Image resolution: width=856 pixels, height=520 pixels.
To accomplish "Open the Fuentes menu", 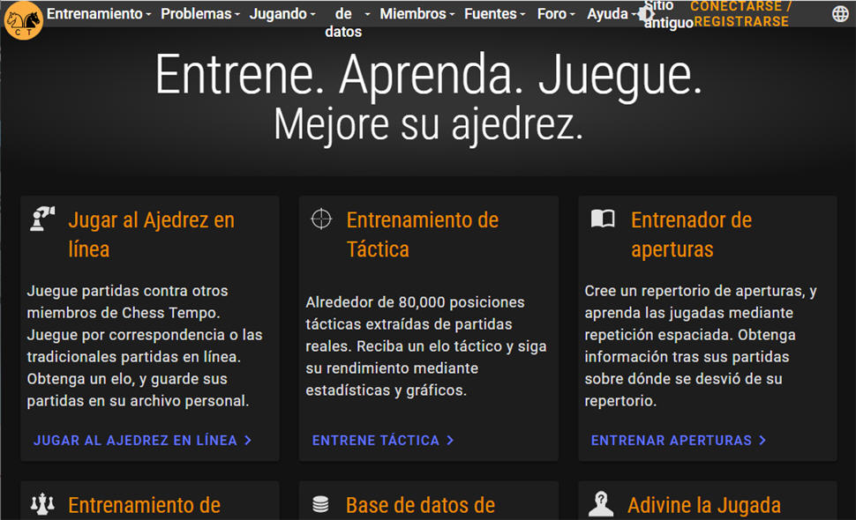I will pyautogui.click(x=491, y=14).
